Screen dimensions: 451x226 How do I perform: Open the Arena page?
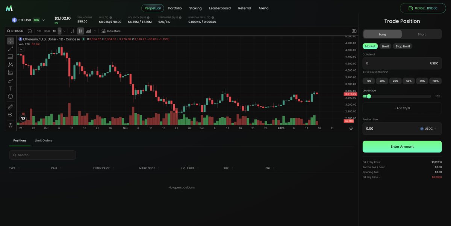[x=263, y=8]
